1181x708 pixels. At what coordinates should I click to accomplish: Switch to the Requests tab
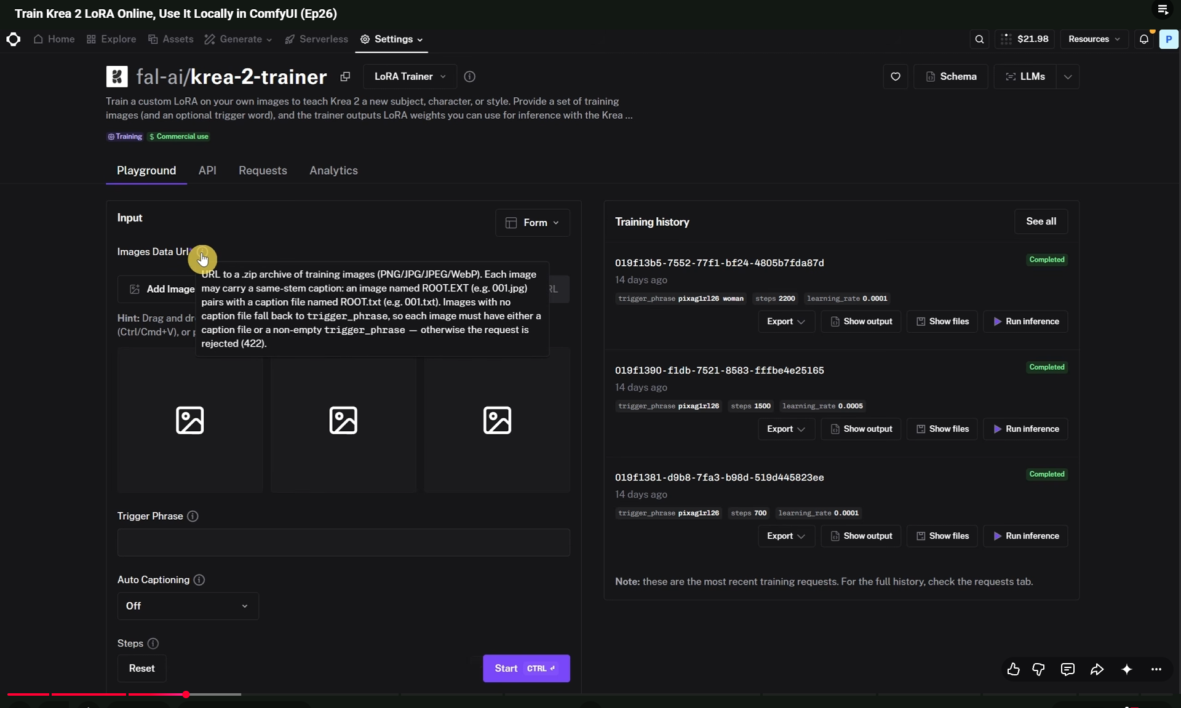pyautogui.click(x=263, y=171)
